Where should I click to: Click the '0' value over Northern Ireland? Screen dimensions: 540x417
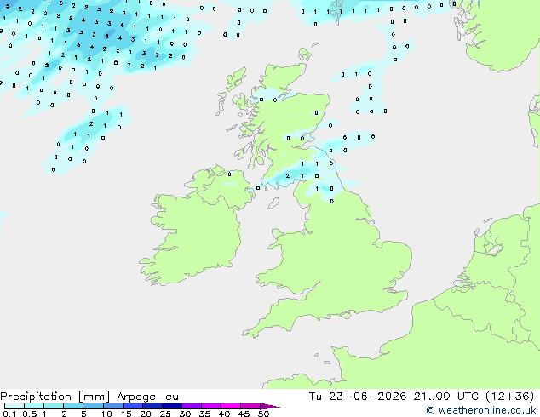point(230,174)
